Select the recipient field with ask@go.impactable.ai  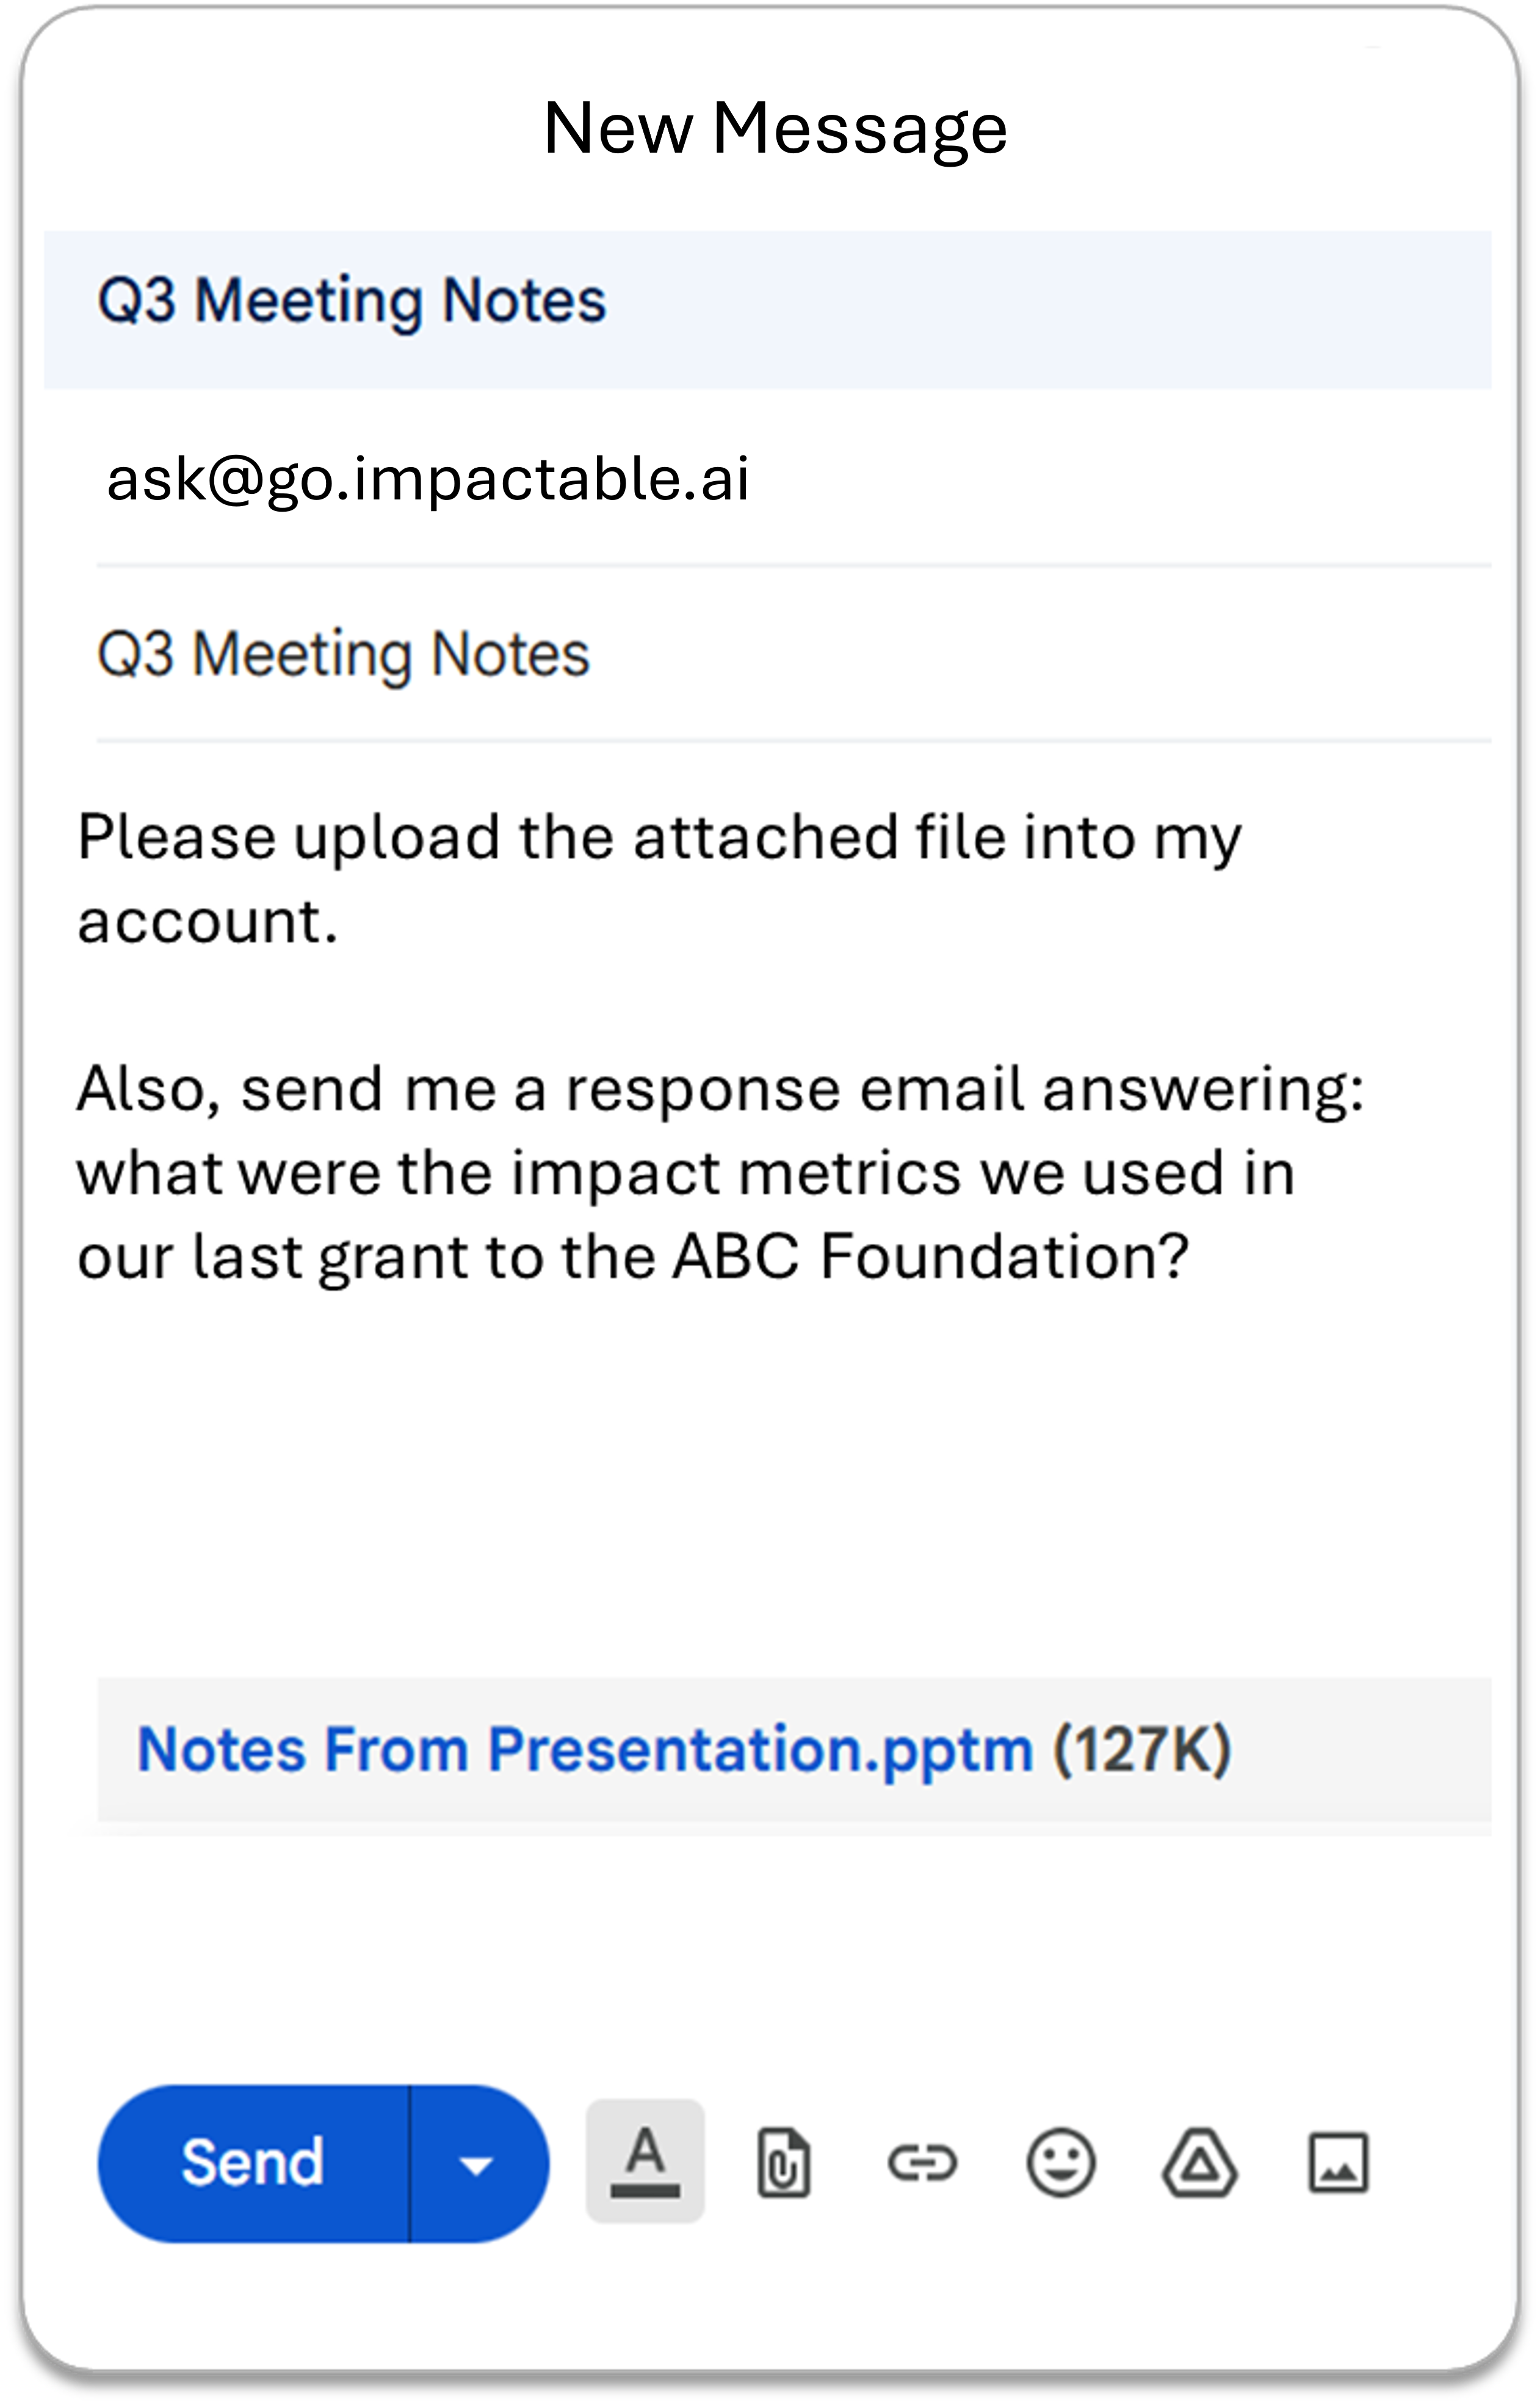[794, 478]
